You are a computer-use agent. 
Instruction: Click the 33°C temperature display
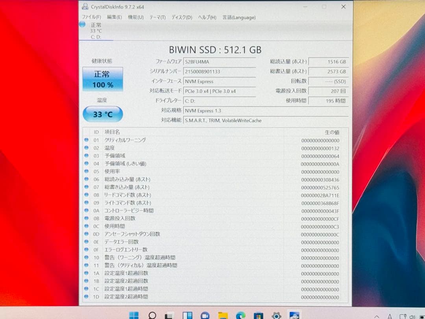pos(102,114)
